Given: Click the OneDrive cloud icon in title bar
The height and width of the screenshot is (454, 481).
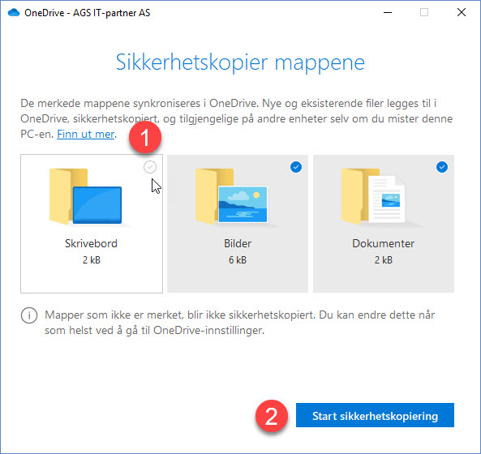Looking at the screenshot, I should pos(14,13).
